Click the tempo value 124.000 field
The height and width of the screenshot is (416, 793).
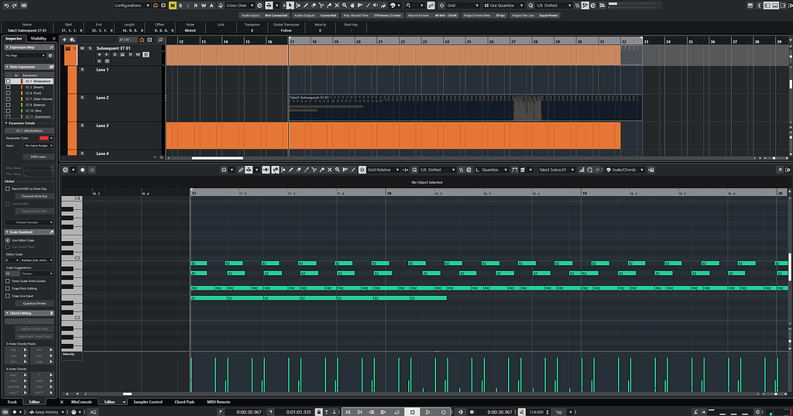(x=537, y=412)
